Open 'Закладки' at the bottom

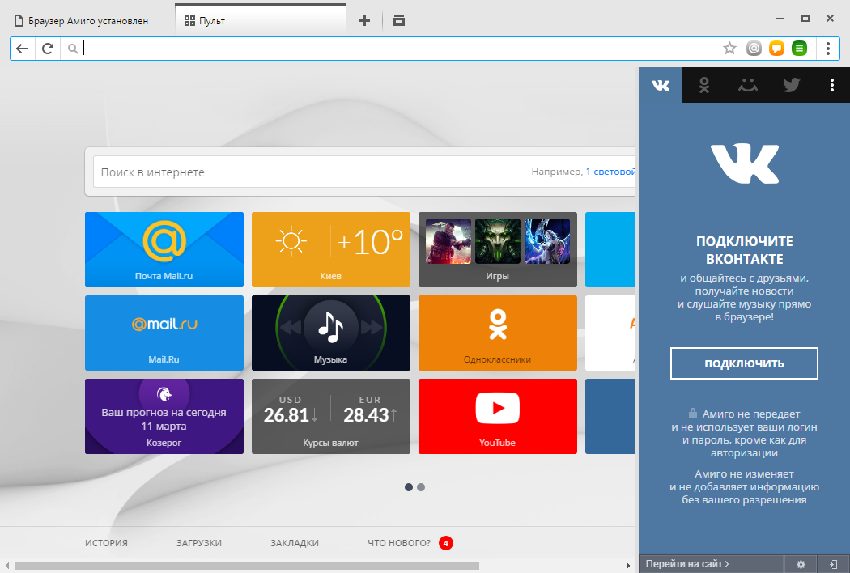click(x=295, y=543)
